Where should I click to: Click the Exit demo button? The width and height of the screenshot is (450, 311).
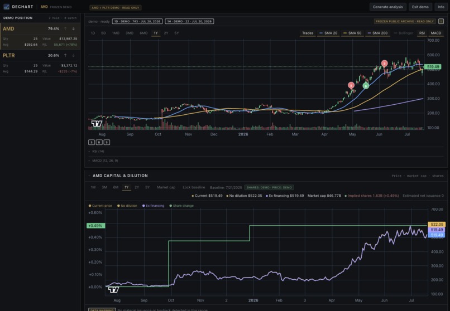[x=420, y=7]
